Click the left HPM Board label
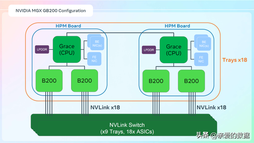The height and width of the screenshot is (143, 254). pos(68,26)
